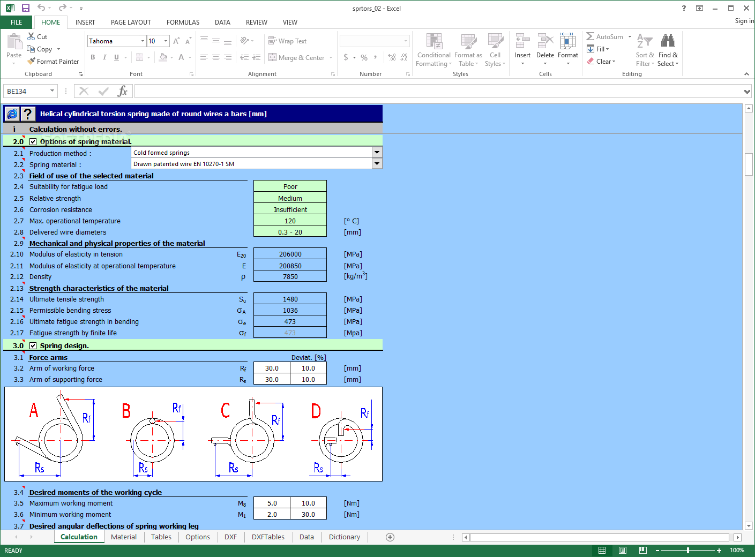
Task: Open the Material sheet tab
Action: point(124,537)
